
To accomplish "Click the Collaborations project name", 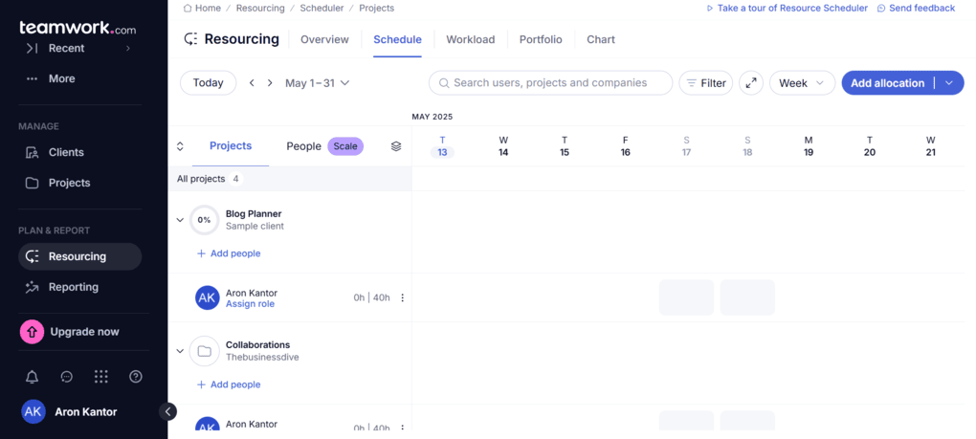I will pos(257,345).
